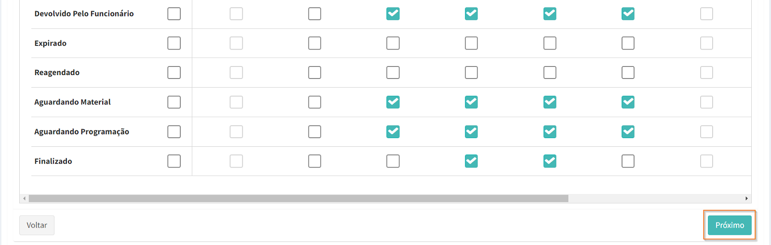Select first checkbox in Aguardando Material row
This screenshot has height=245, width=771.
174,102
